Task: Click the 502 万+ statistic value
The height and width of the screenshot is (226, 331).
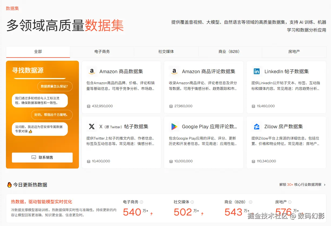Action: (x=186, y=212)
